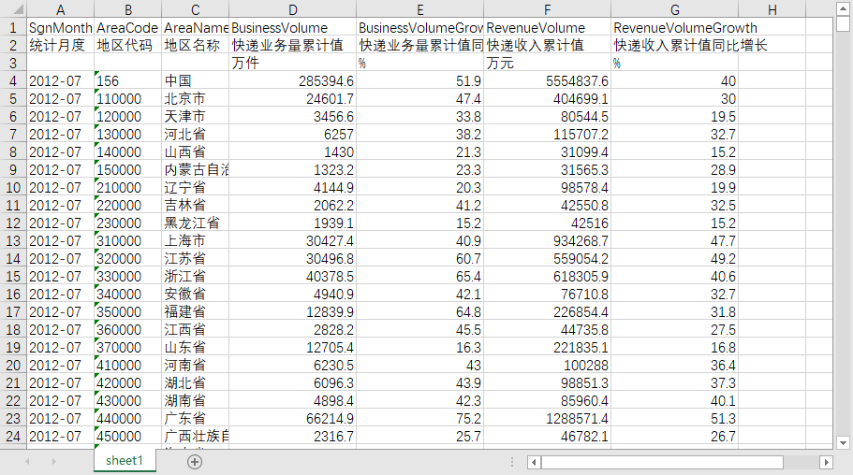Select the 广东省 cell
Screen dimensions: 853x475
[x=196, y=419]
